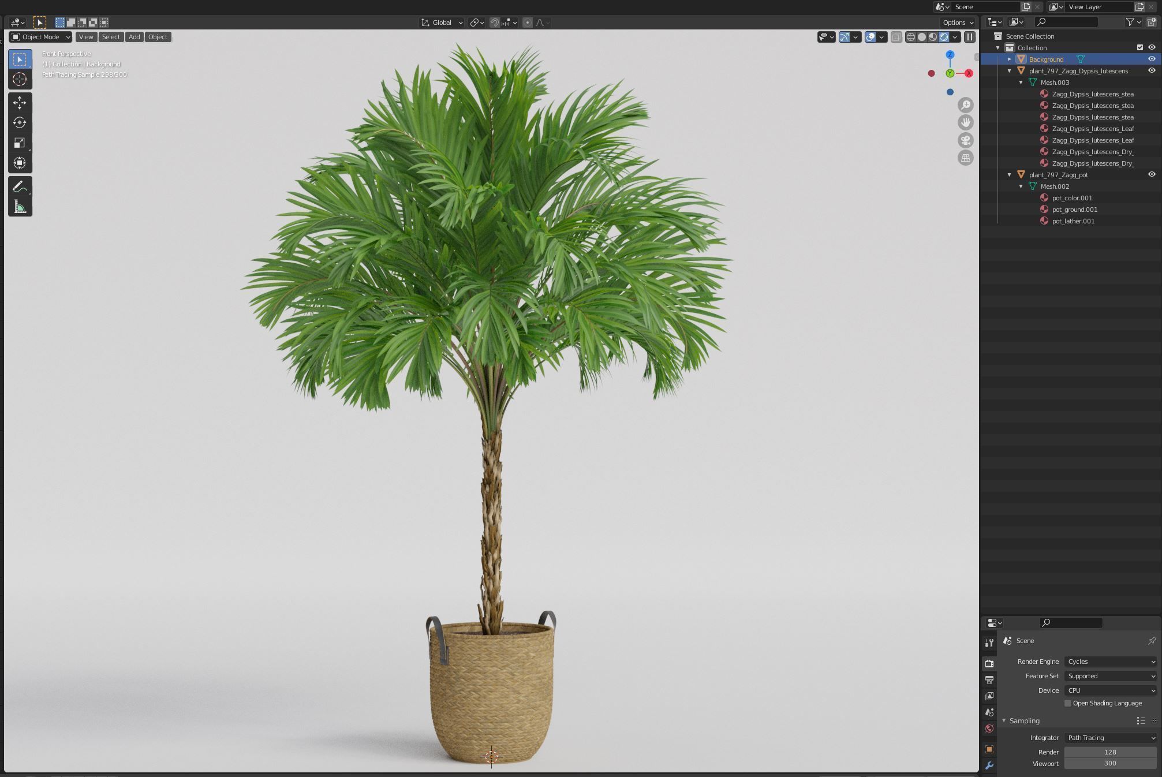Hide the Background object in outliner
The image size is (1162, 777).
pos(1151,59)
